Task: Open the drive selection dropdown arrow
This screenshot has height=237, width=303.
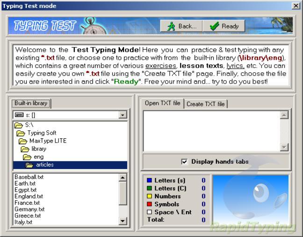Action: point(123,115)
